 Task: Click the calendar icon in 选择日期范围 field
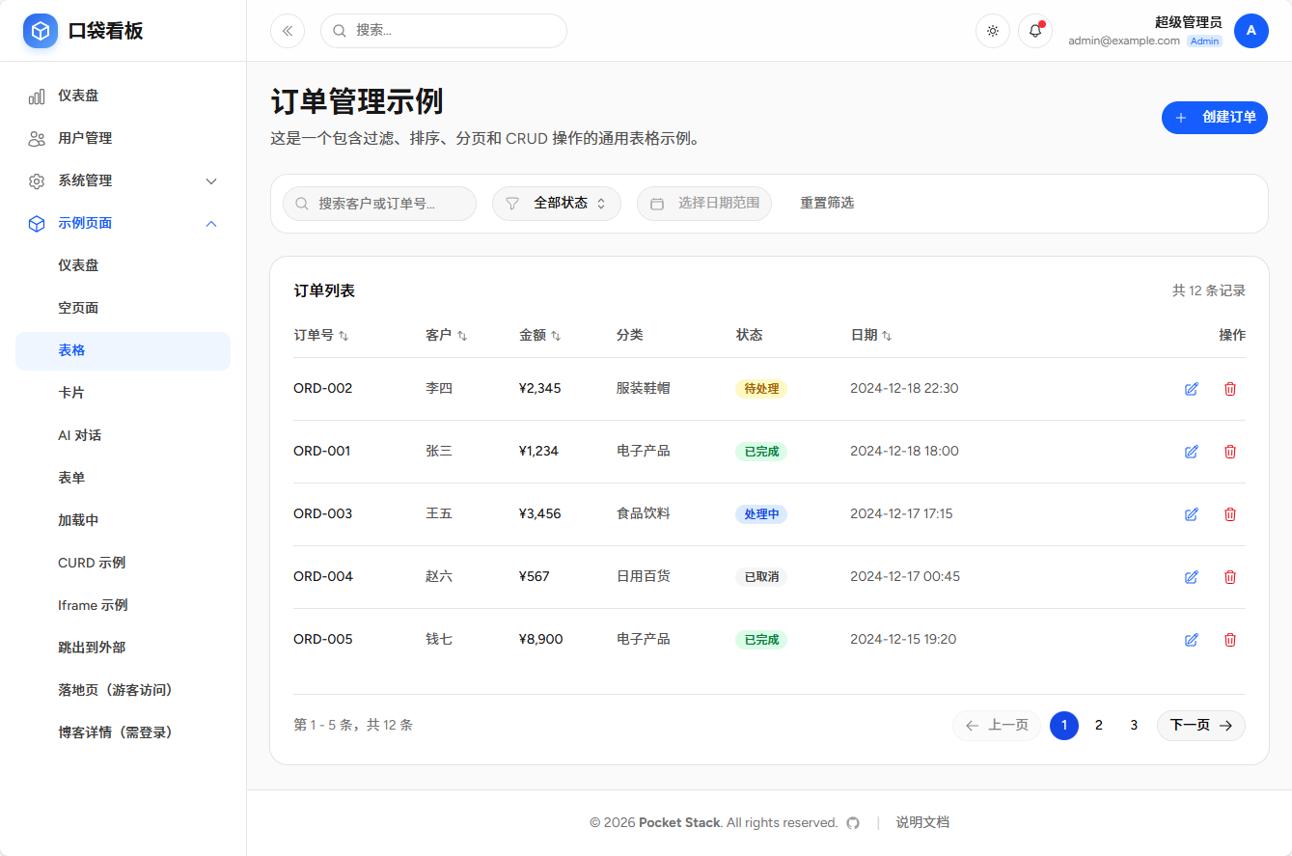pos(657,204)
